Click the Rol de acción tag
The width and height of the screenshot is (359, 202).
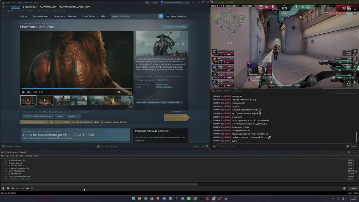click(141, 102)
